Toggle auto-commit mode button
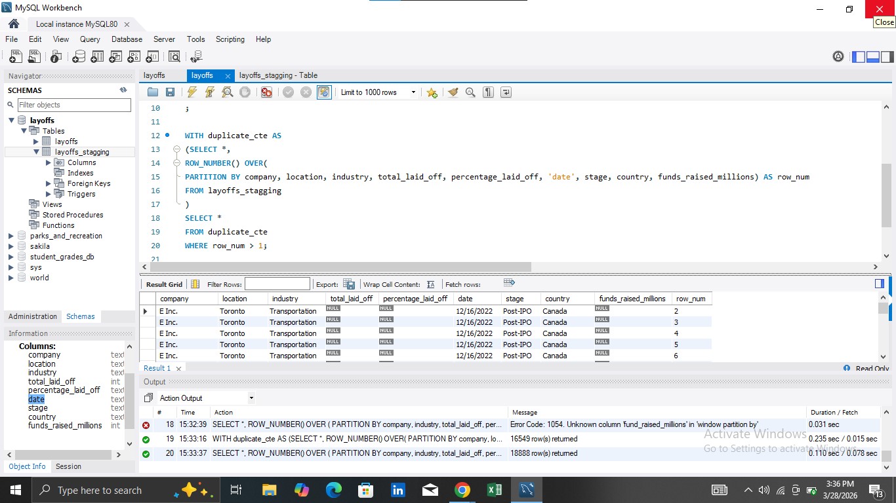The height and width of the screenshot is (503, 896). coord(324,92)
